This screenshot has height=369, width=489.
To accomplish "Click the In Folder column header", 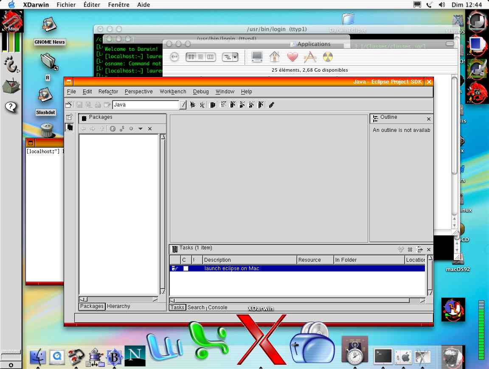I will (369, 260).
